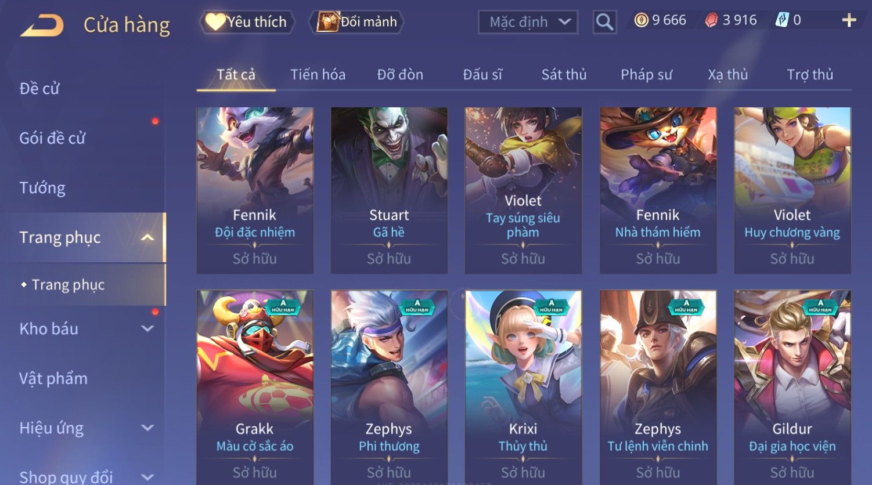This screenshot has height=485, width=872.
Task: Select the Trang phục sub-item in sidebar
Action: click(x=68, y=285)
